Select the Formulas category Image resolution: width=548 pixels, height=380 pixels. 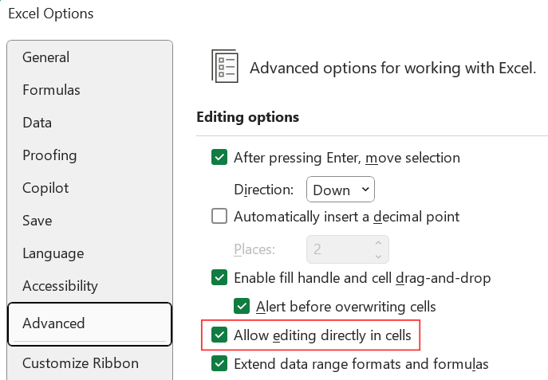coord(51,90)
